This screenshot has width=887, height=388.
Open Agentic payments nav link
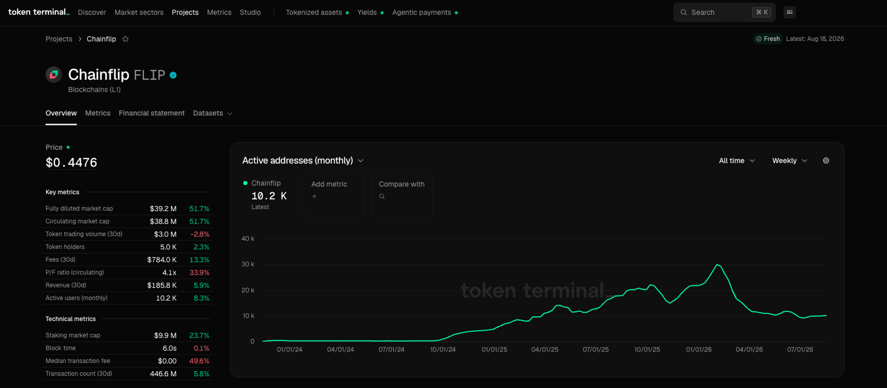pyautogui.click(x=425, y=12)
